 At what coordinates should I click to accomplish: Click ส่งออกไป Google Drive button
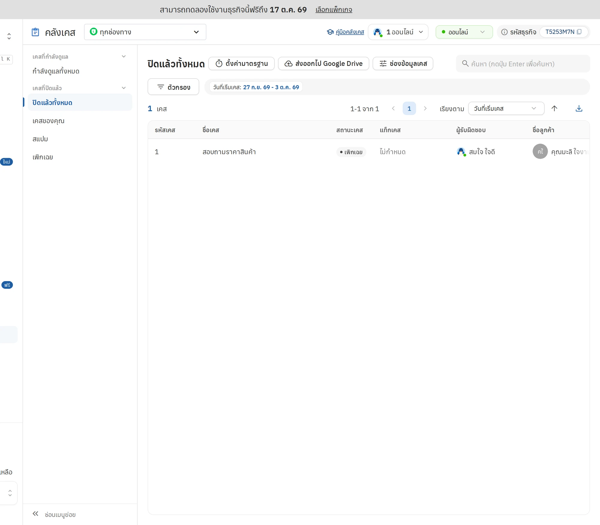pos(323,64)
